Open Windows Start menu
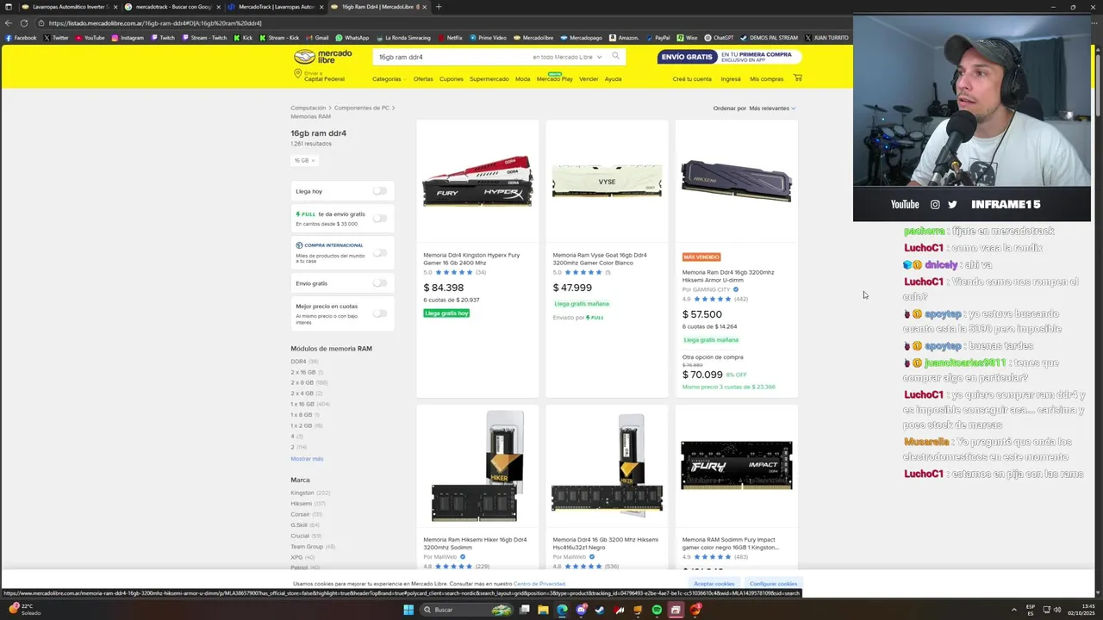The width and height of the screenshot is (1103, 620). click(408, 610)
